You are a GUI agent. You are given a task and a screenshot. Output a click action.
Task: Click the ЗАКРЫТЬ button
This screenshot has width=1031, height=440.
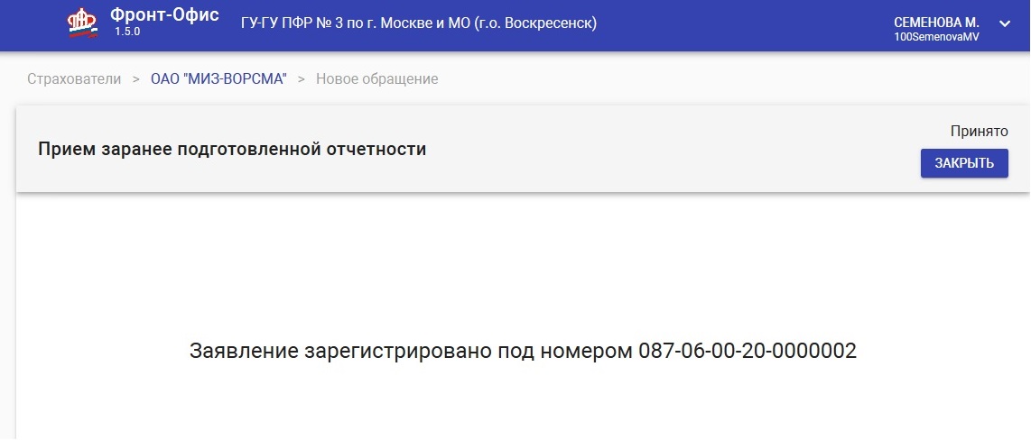[964, 163]
